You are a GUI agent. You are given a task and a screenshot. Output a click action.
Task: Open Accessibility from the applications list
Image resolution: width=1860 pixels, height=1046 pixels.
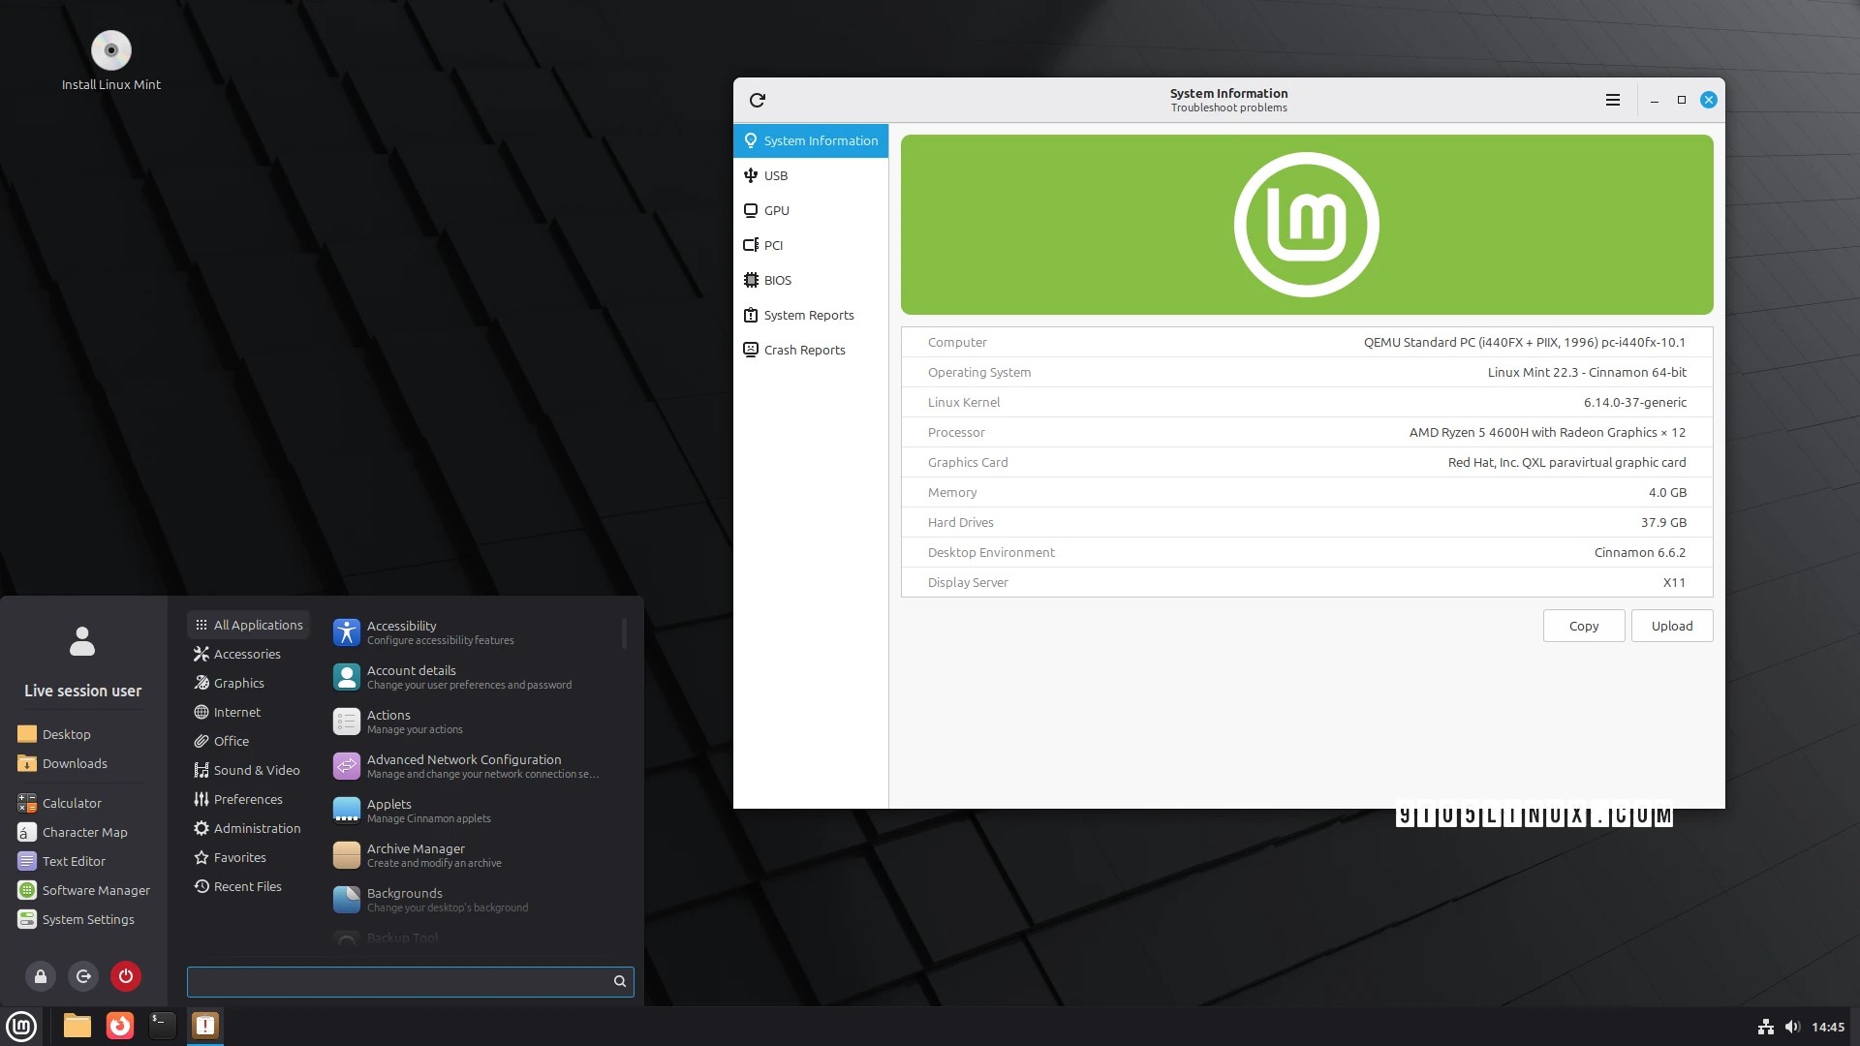point(401,632)
